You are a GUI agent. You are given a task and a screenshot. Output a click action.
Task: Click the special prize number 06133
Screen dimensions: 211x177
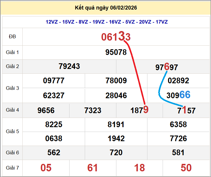116,37
